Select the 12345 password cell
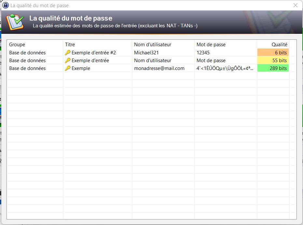This screenshot has width=303, height=225. pos(203,52)
